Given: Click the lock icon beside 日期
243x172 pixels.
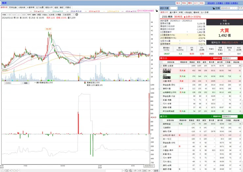Looking at the screenshot, I should [213, 8].
